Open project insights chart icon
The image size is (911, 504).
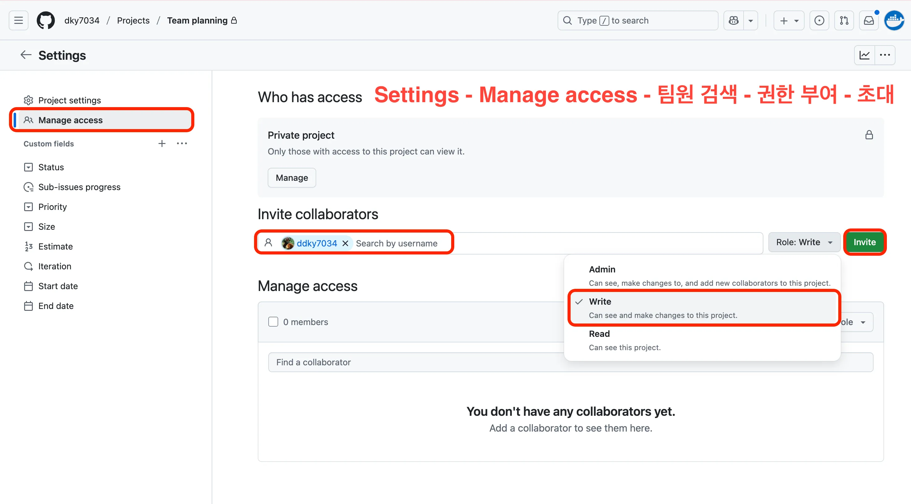pyautogui.click(x=864, y=55)
